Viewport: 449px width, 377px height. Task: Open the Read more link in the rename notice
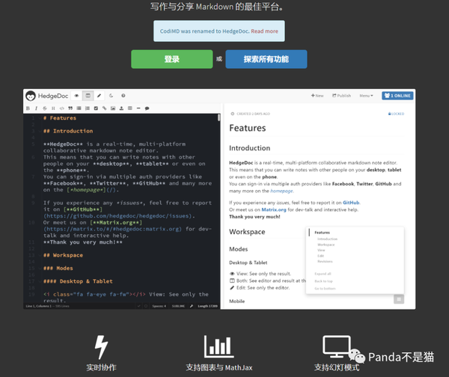click(x=265, y=31)
